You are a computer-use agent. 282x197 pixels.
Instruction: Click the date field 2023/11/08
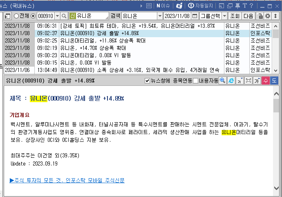click(x=177, y=16)
